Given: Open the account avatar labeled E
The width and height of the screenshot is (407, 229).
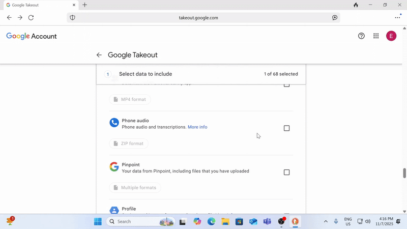Looking at the screenshot, I should click(x=391, y=36).
